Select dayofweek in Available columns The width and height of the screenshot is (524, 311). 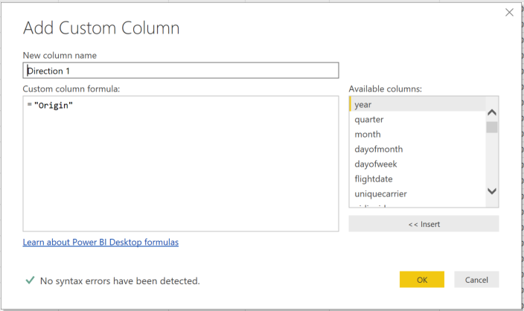417,164
